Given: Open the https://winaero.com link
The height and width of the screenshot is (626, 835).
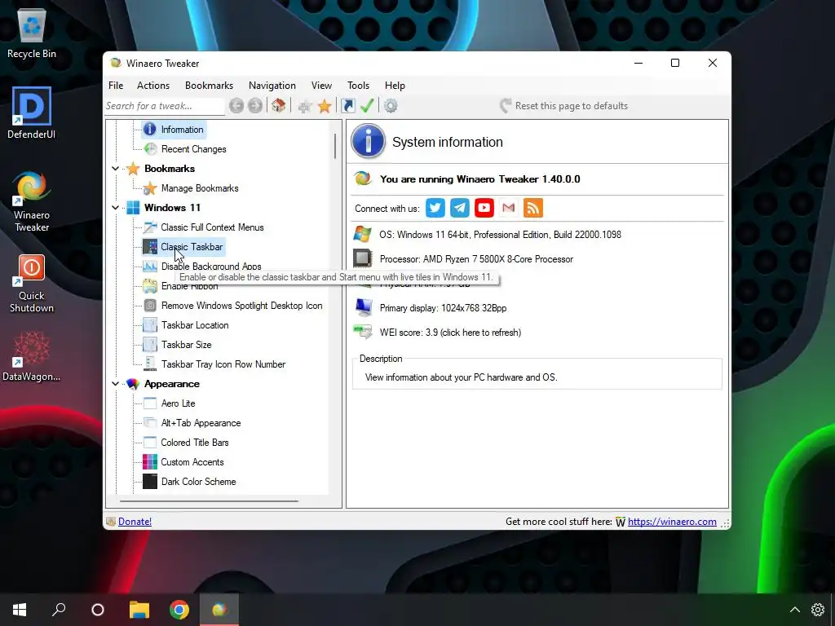Looking at the screenshot, I should 672,522.
